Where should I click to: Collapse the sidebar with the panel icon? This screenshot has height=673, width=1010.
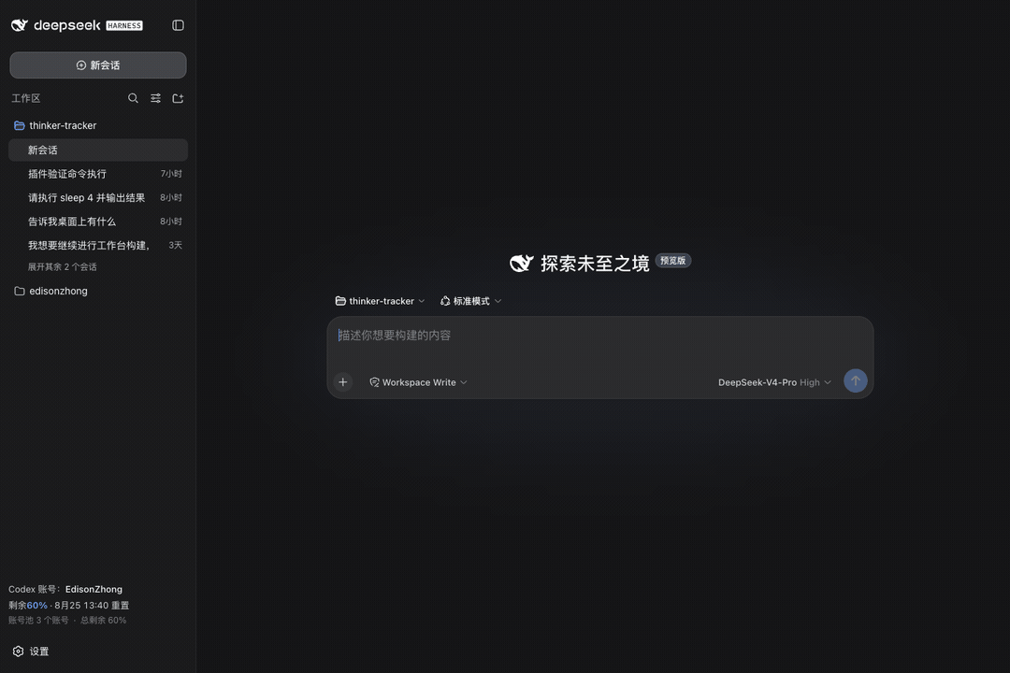[178, 25]
